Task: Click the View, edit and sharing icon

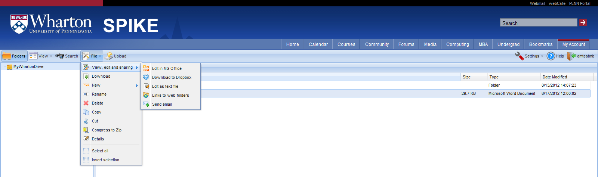Action: (86, 67)
